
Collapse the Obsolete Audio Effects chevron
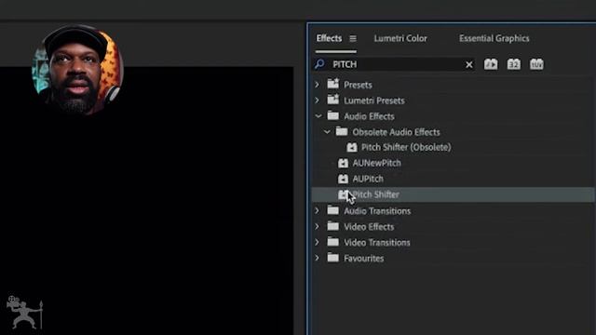pos(327,132)
